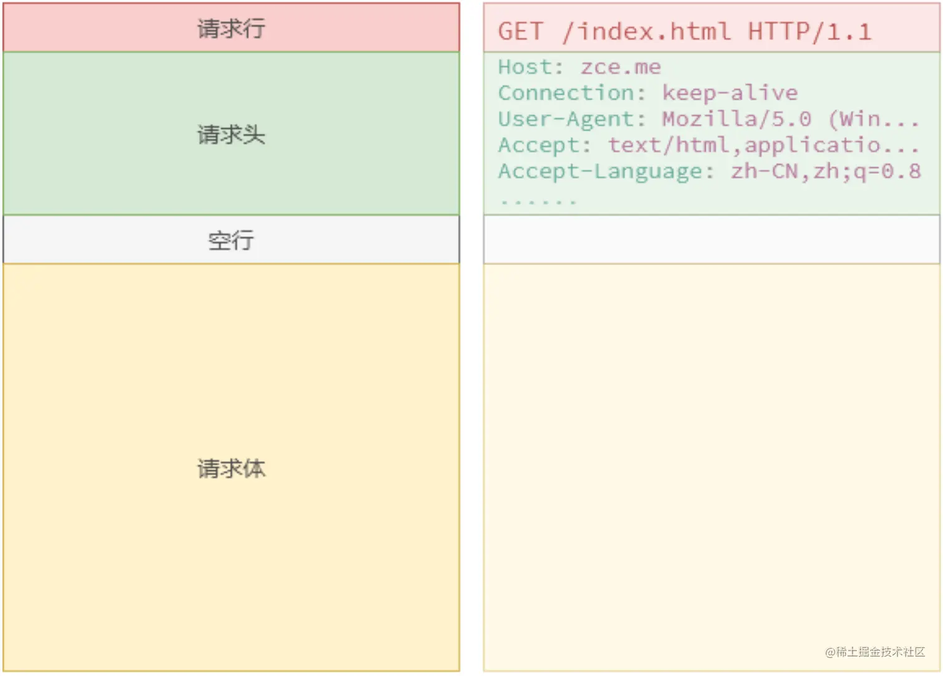
Task: Select the keep-alive value
Action: (730, 93)
